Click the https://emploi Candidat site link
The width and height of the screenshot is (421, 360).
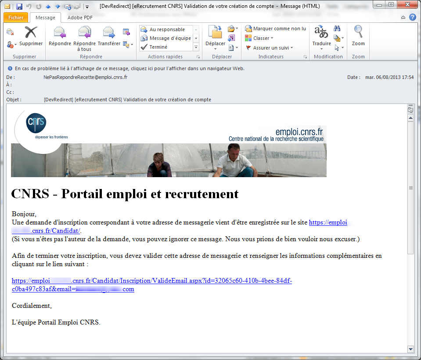coord(180,226)
